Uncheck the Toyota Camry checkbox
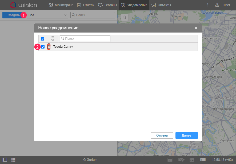The width and height of the screenshot is (236, 164). tap(43, 47)
